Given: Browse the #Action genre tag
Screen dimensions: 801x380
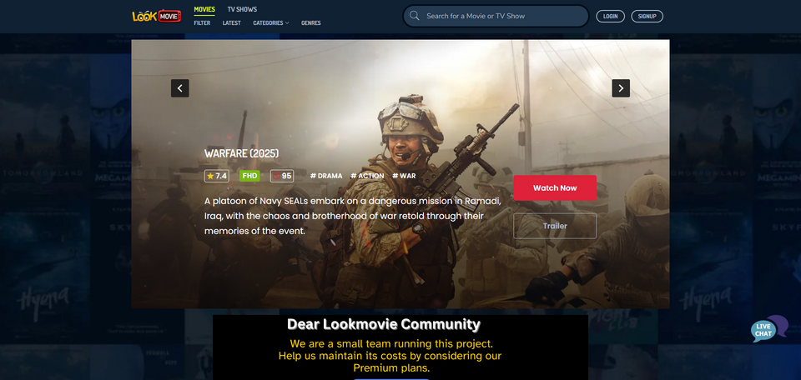Looking at the screenshot, I should click(367, 176).
